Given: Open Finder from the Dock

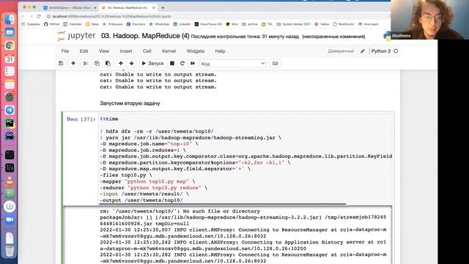Looking at the screenshot, I should pyautogui.click(x=10, y=20).
